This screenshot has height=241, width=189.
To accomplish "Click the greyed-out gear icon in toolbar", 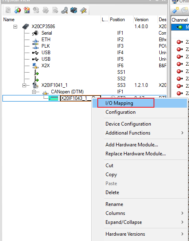I will coord(55,10).
